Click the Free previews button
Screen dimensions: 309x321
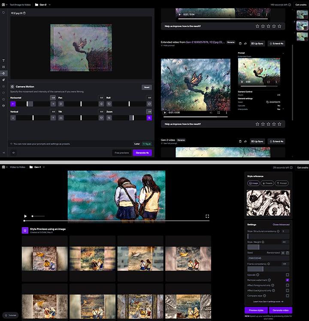coord(122,153)
